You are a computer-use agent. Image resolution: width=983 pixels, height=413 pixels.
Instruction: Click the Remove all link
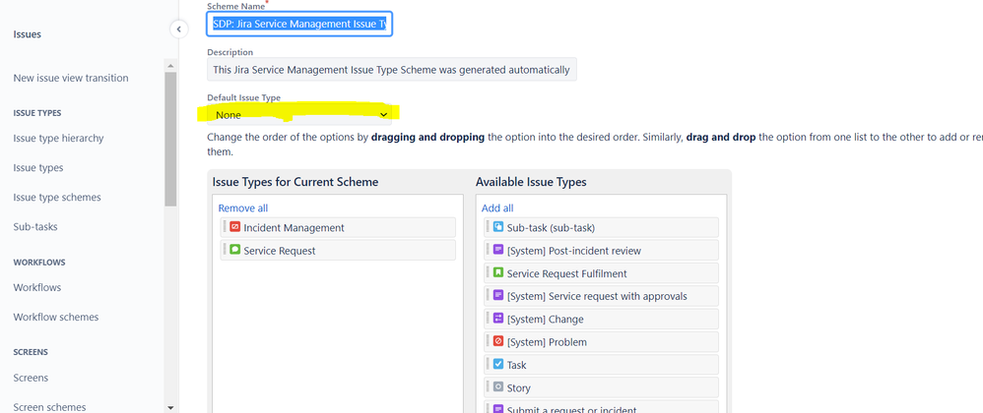(x=243, y=207)
